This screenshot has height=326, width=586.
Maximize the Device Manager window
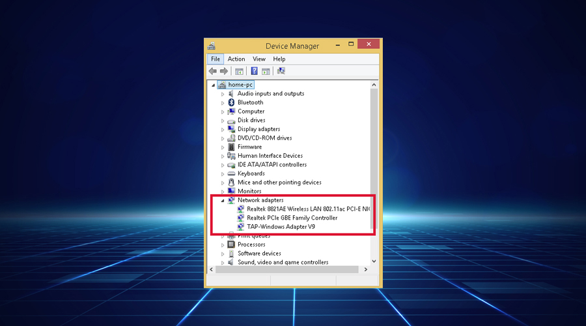point(351,44)
